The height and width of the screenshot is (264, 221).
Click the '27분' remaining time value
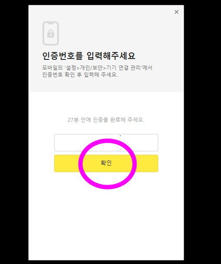[73, 120]
